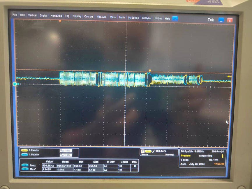Click the trigger A badge in trigger readout

[x=142, y=151]
